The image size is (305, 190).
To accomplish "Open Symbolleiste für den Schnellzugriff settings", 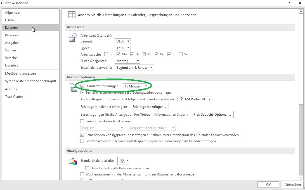I will (x=30, y=81).
